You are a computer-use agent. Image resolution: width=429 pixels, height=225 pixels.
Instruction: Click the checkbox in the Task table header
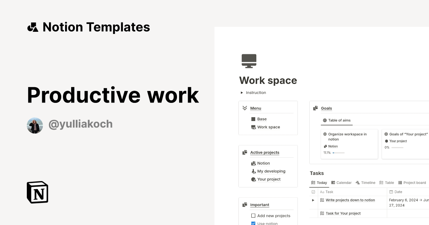[x=313, y=192]
